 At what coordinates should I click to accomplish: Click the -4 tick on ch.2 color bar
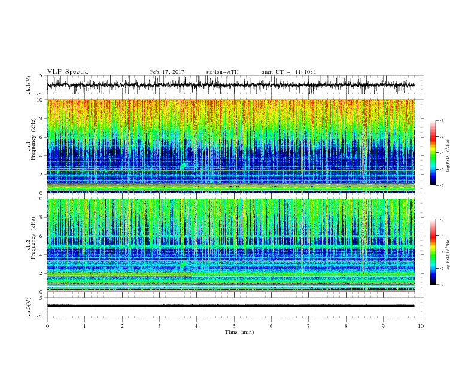click(x=441, y=236)
